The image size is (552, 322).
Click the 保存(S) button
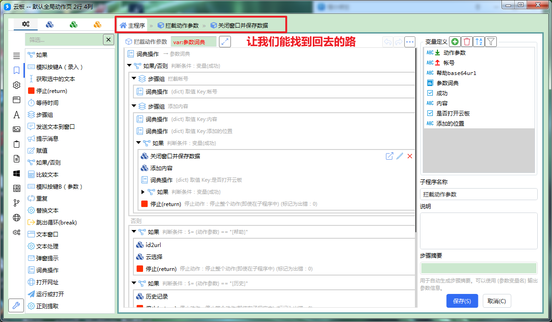pyautogui.click(x=462, y=301)
